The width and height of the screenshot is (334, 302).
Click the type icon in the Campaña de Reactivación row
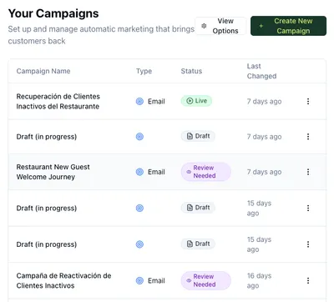139,280
